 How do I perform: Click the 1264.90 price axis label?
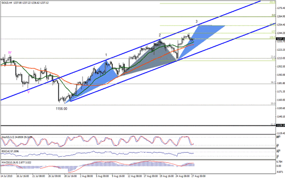[281, 17]
